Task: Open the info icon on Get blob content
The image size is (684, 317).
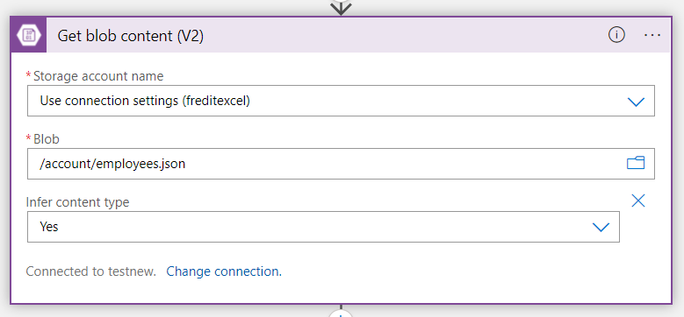Action: 616,35
